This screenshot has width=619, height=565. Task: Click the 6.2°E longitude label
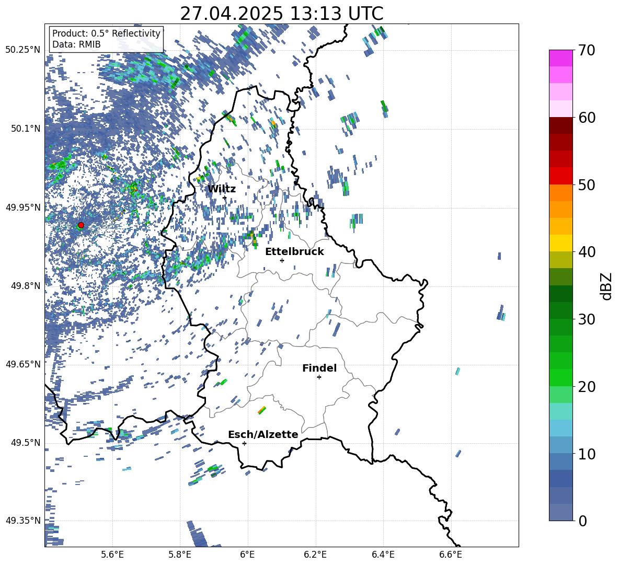tap(315, 555)
